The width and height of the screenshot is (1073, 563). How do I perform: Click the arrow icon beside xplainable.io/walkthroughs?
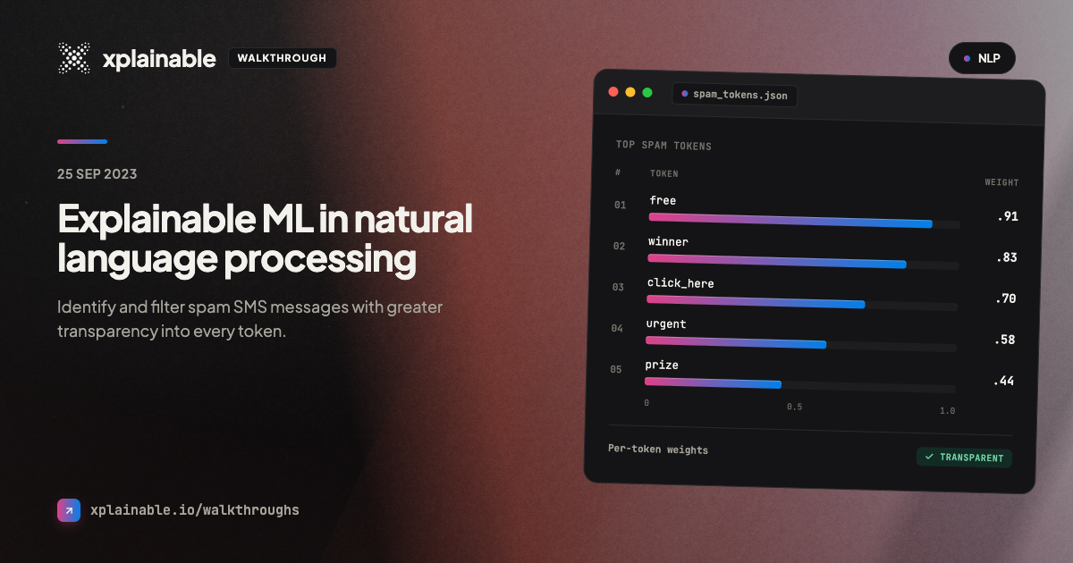pos(69,510)
